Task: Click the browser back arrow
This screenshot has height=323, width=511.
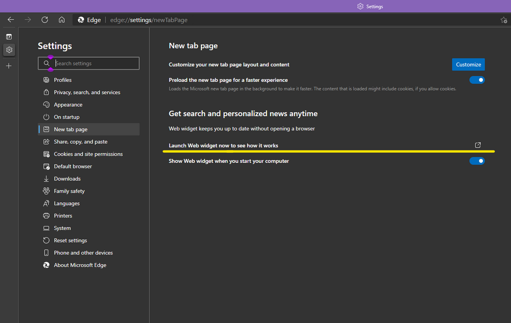Action: (x=11, y=20)
